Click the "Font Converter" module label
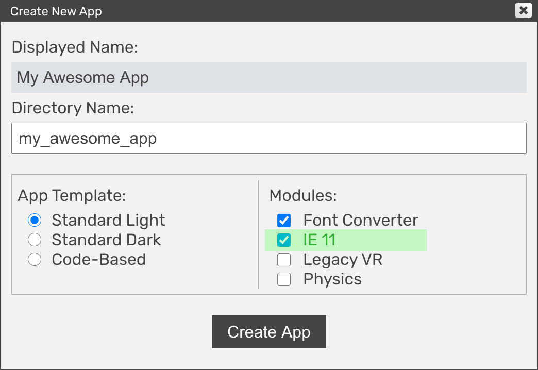The width and height of the screenshot is (538, 370). (361, 221)
